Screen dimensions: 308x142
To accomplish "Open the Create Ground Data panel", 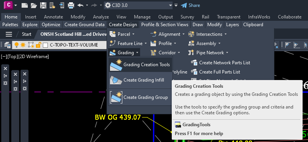I will coord(85,25).
